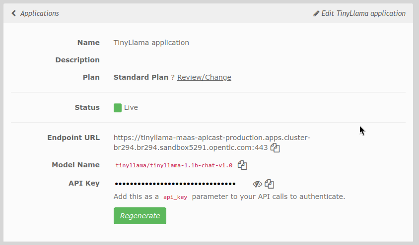Viewport: 419px width, 245px height.
Task: Click the back chevron beside Applications
Action: pos(13,13)
